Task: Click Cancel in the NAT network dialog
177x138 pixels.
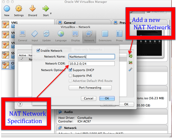Action: tap(89, 98)
